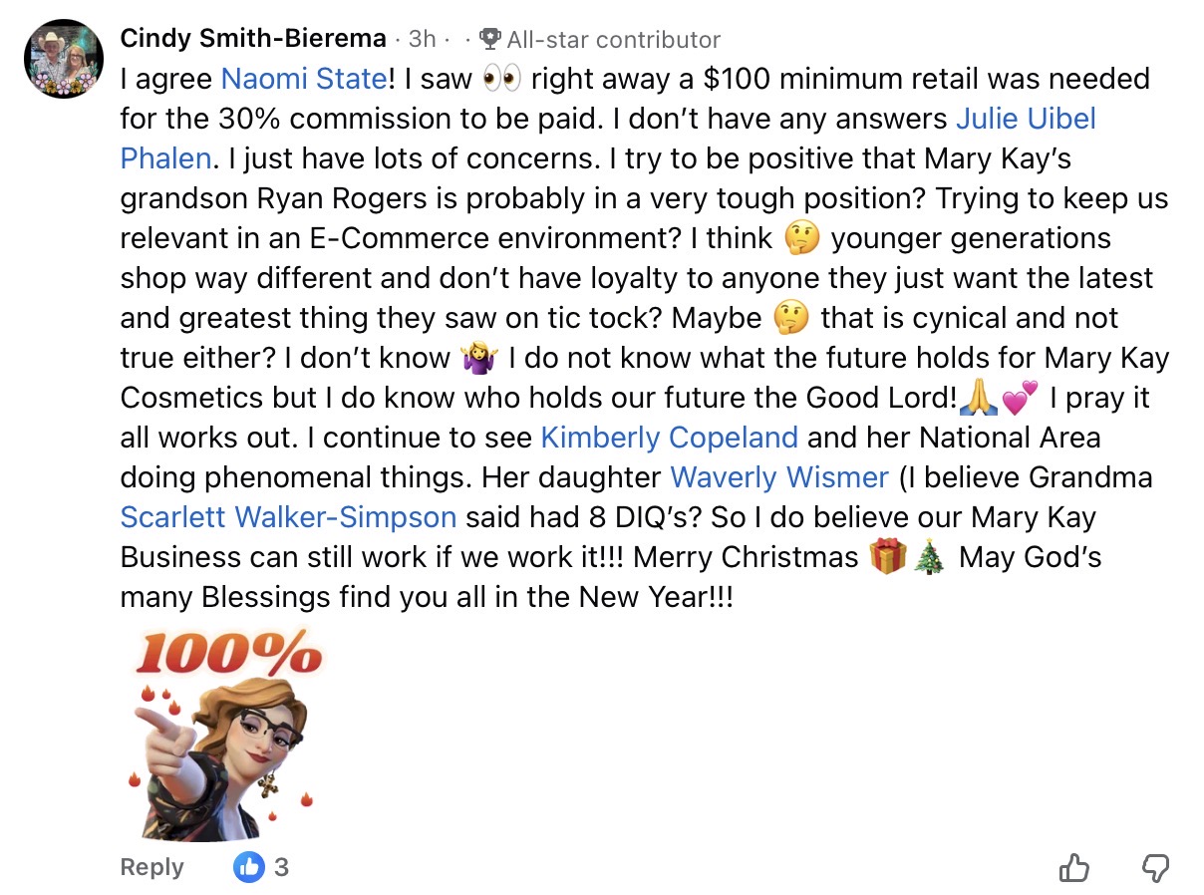The width and height of the screenshot is (1204, 895).
Task: Visit Kimberly Copeland's tagged profile
Action: [669, 438]
